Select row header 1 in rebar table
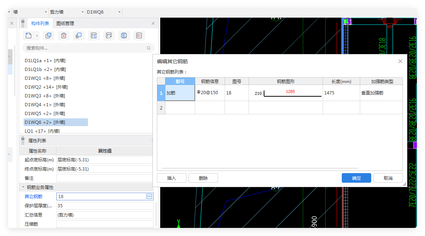This screenshot has height=236, width=425. click(x=161, y=93)
